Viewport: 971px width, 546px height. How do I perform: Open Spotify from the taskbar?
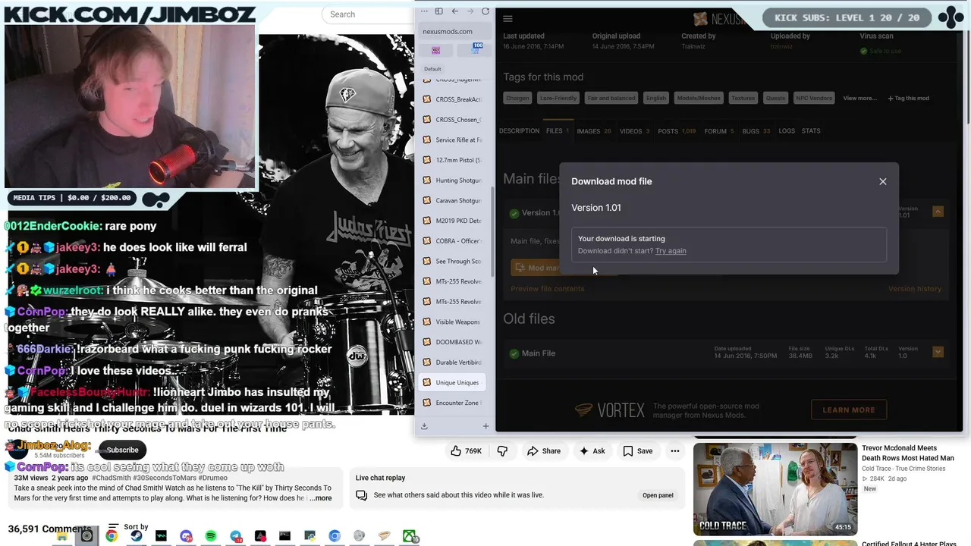pos(211,536)
